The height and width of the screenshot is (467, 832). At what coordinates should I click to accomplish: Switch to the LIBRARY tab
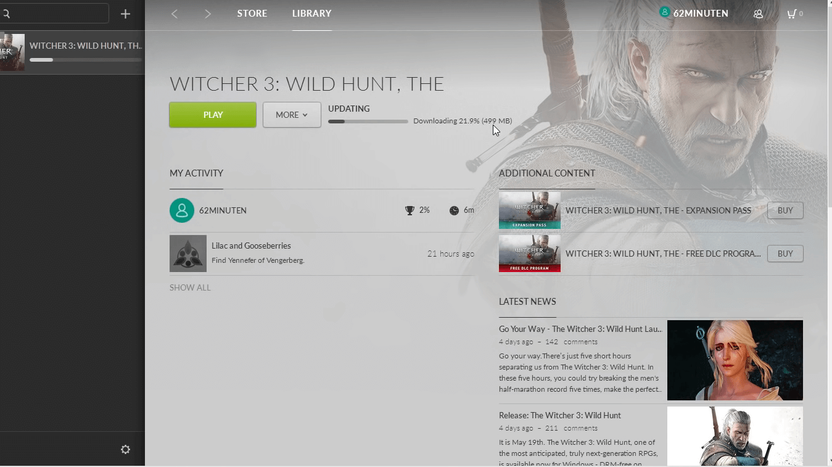[x=311, y=14]
